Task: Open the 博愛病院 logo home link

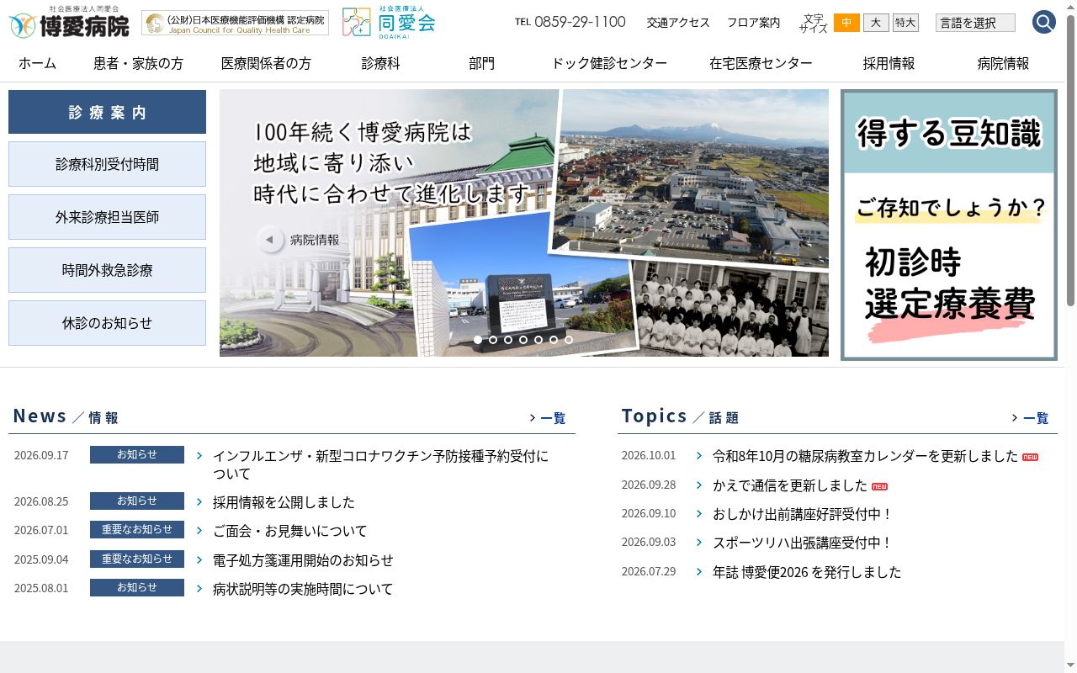Action: pyautogui.click(x=70, y=22)
